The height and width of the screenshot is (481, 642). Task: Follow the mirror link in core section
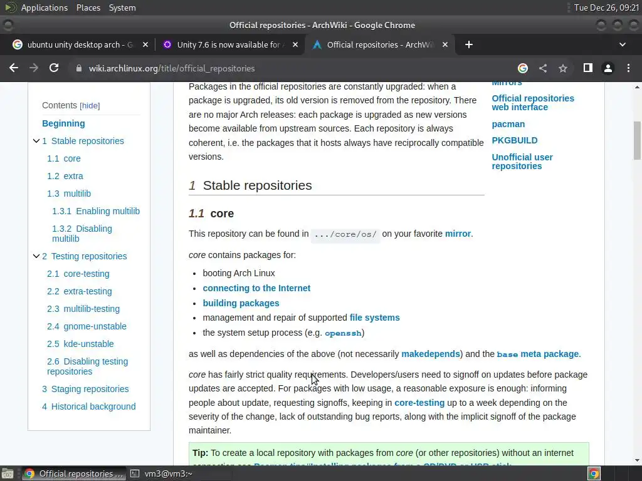[x=458, y=234]
